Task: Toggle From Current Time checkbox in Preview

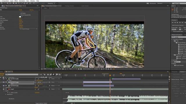Action: (x=172, y=31)
